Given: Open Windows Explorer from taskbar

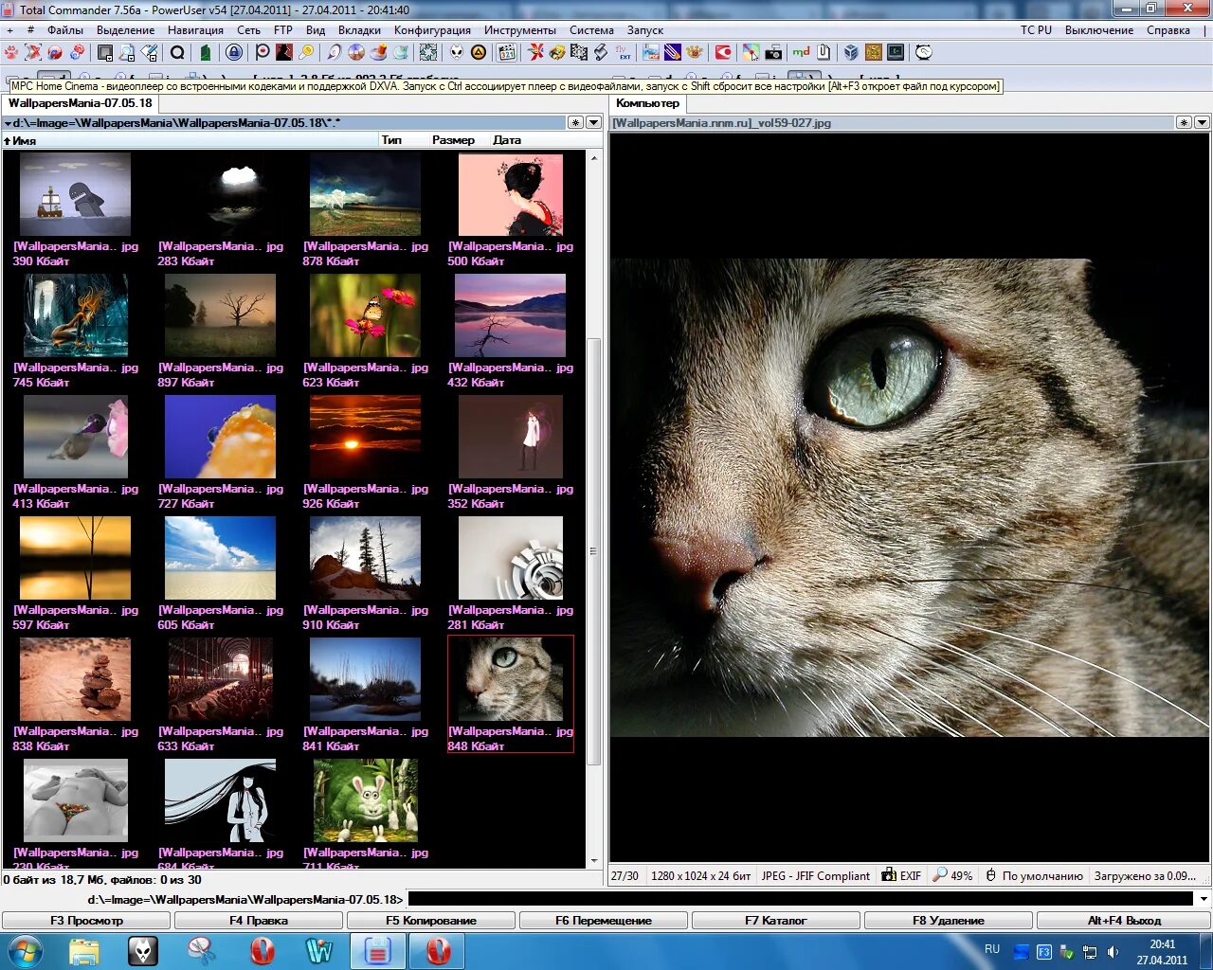Looking at the screenshot, I should pyautogui.click(x=84, y=950).
